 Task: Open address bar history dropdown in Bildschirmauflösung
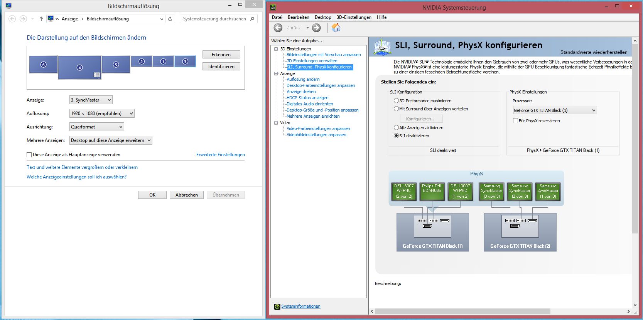click(162, 19)
